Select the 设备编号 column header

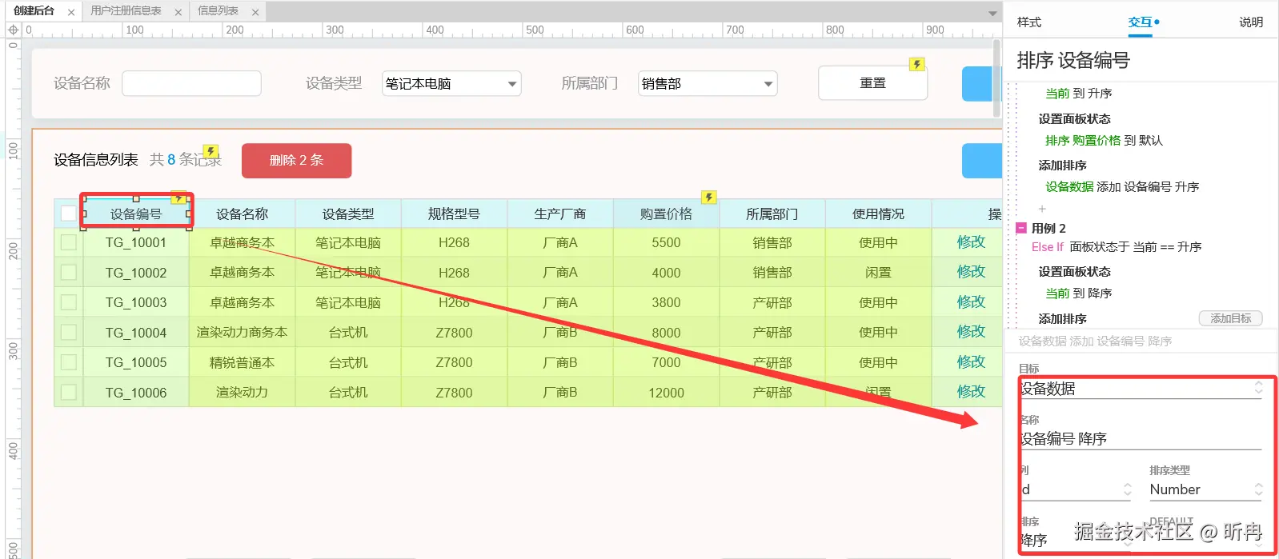[x=136, y=214]
